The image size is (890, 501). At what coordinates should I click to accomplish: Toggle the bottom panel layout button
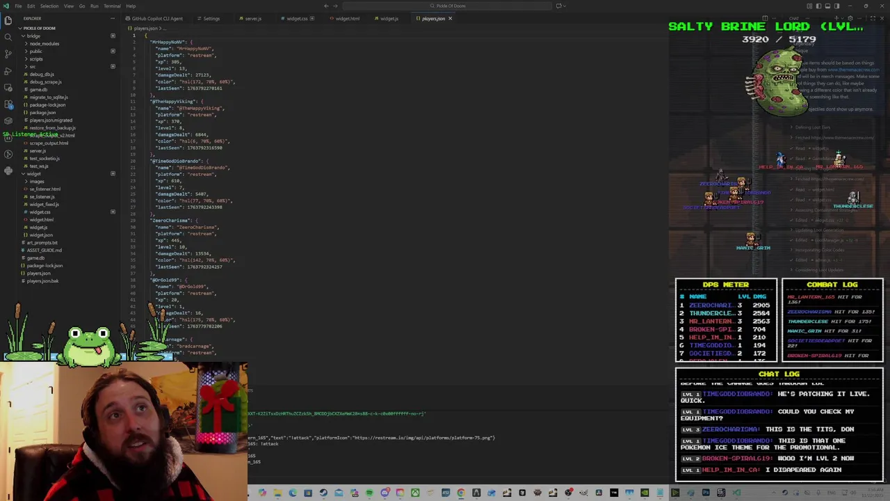827,6
